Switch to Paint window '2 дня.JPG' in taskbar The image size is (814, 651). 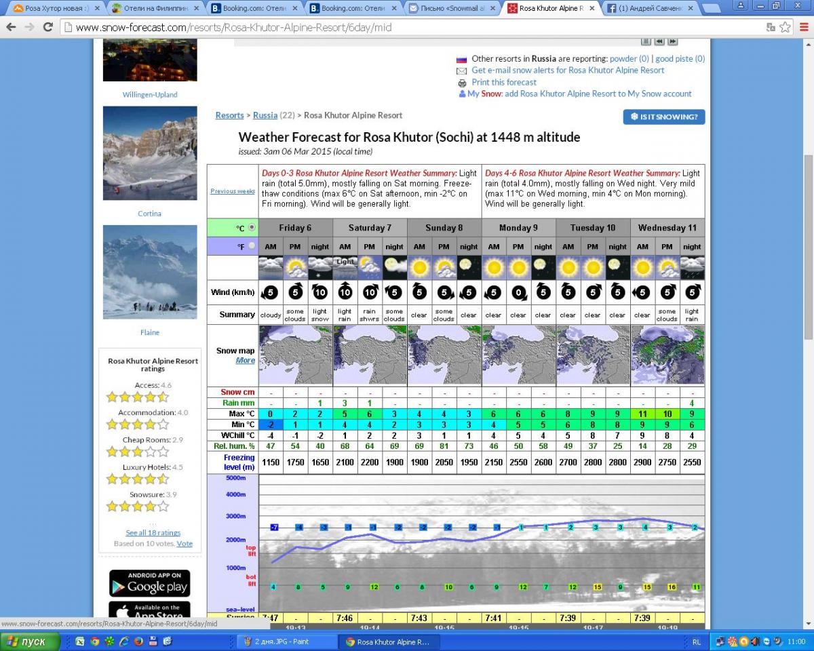click(286, 642)
